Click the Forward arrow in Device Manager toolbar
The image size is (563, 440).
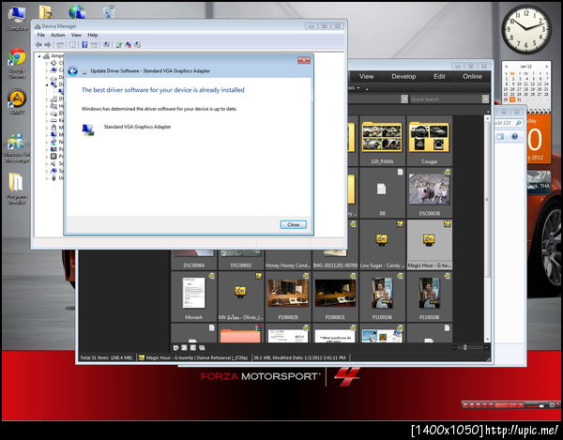coord(48,45)
